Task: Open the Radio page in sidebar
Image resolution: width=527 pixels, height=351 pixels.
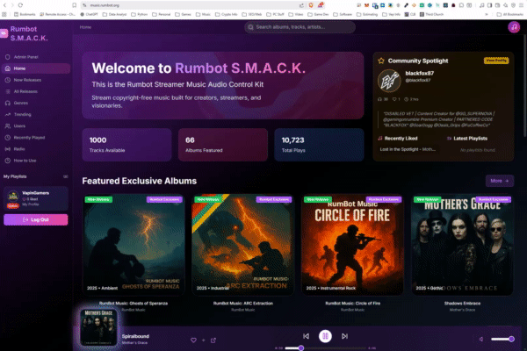Action: [19, 148]
